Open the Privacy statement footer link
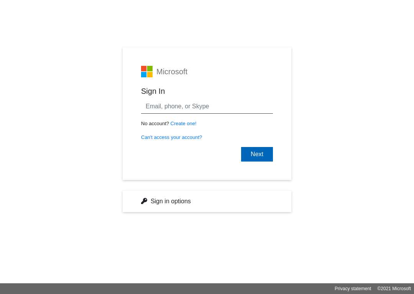Screen dimensions: 414x294 (x=353, y=289)
